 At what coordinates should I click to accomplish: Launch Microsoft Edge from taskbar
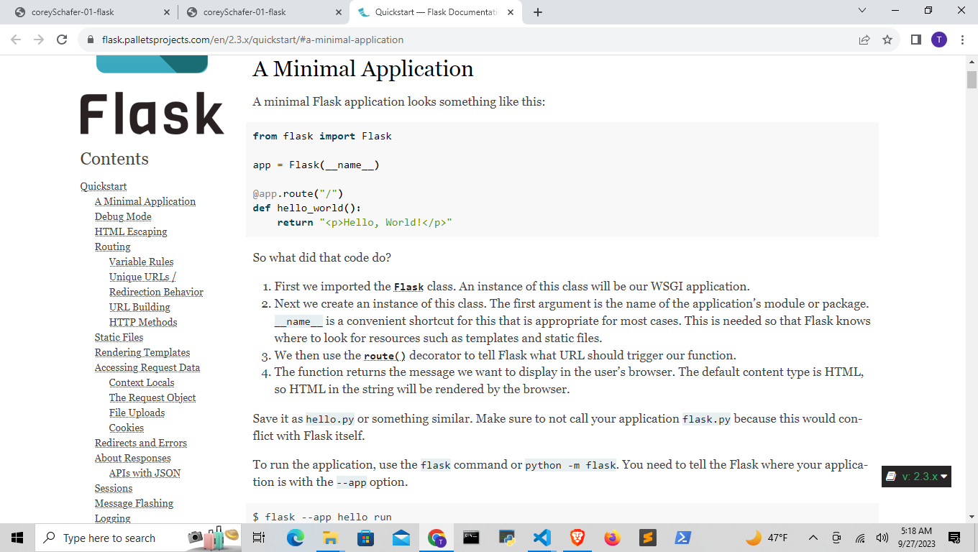[x=295, y=538]
